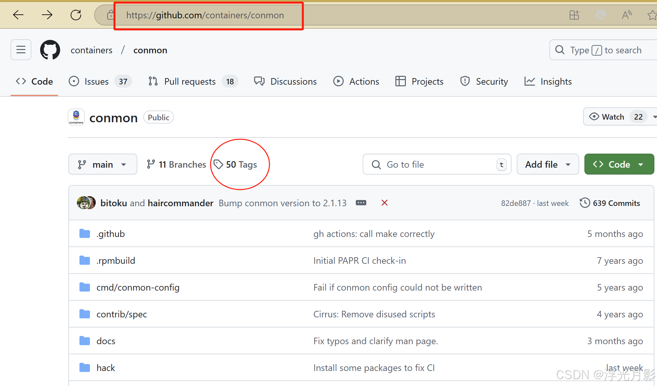Open the Pull requests tab

190,81
